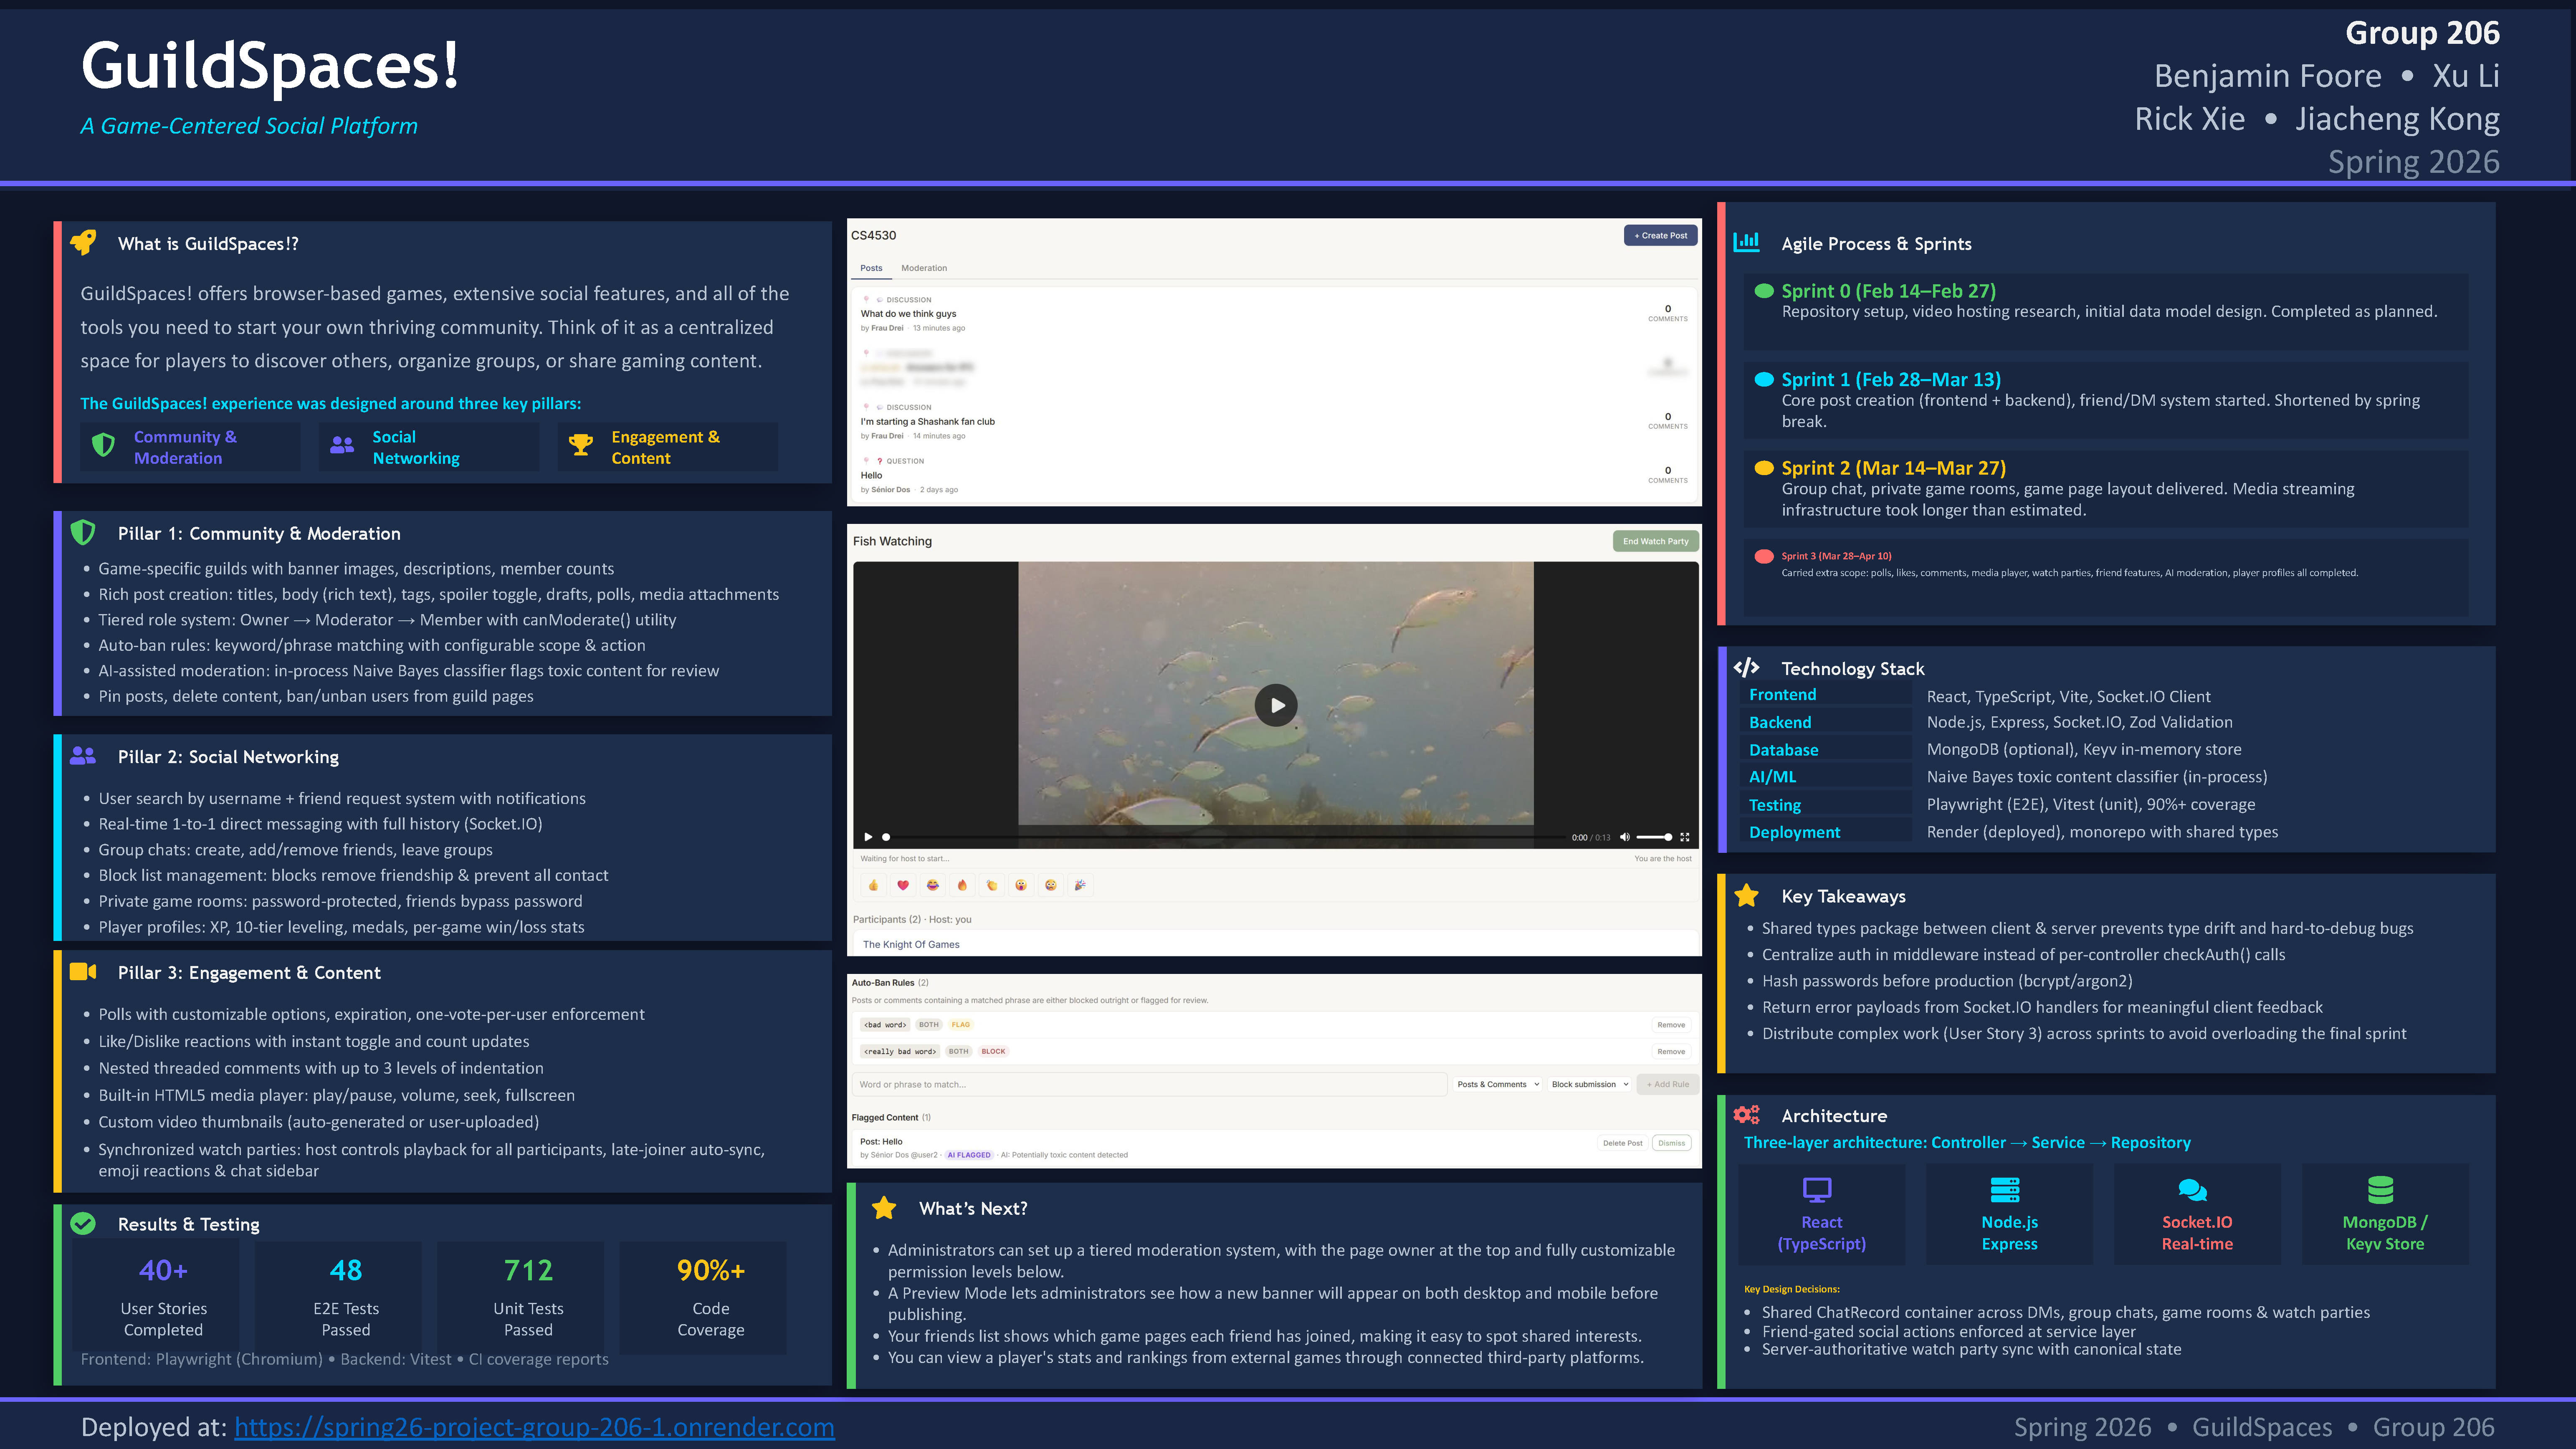The image size is (2576, 1449).
Task: Click the monitor icon above React (TypeScript)
Action: [x=1817, y=1190]
